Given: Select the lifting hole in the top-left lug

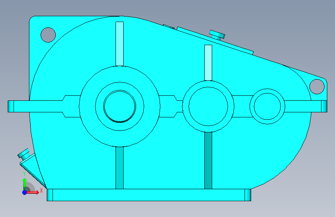Looking at the screenshot, I should point(48,35).
